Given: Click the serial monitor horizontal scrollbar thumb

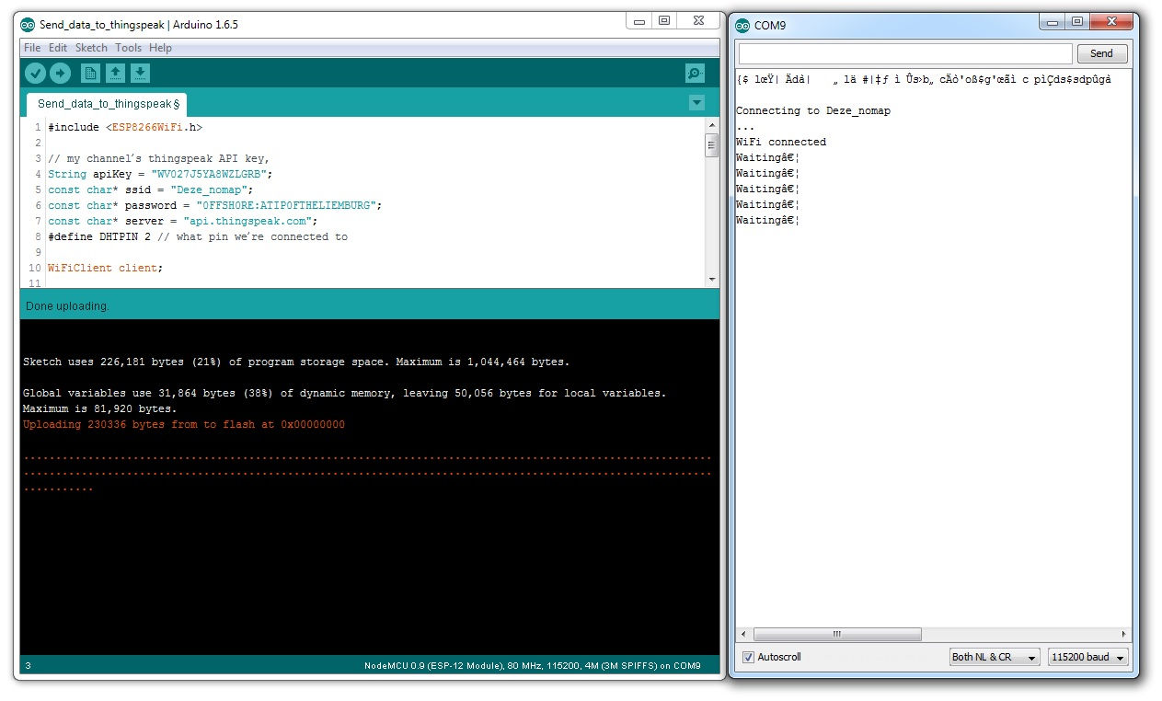Looking at the screenshot, I should click(x=837, y=634).
